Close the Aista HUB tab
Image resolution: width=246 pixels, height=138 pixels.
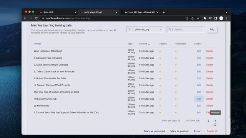(x=76, y=12)
